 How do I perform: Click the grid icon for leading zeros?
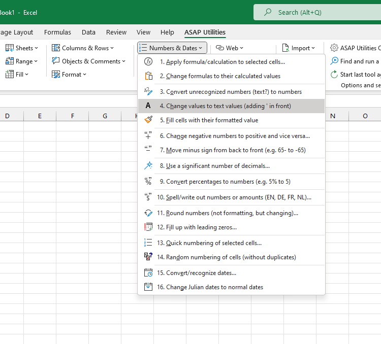pyautogui.click(x=148, y=227)
